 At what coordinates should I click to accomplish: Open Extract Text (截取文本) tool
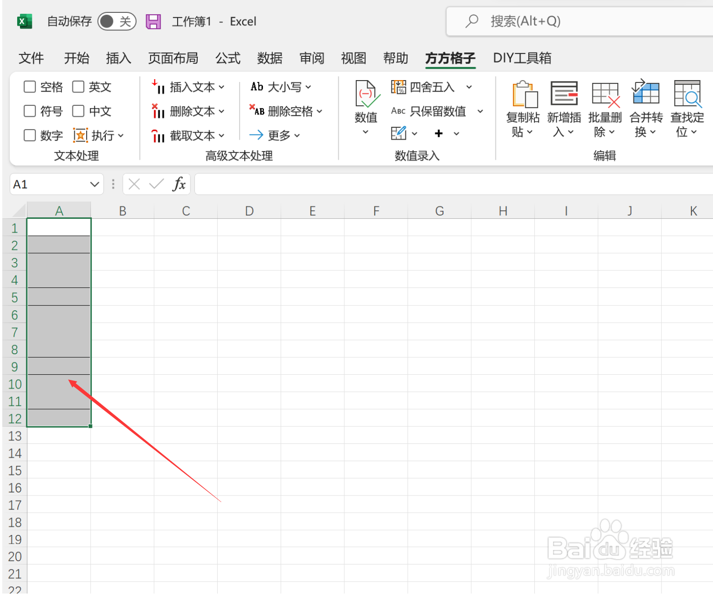click(188, 136)
